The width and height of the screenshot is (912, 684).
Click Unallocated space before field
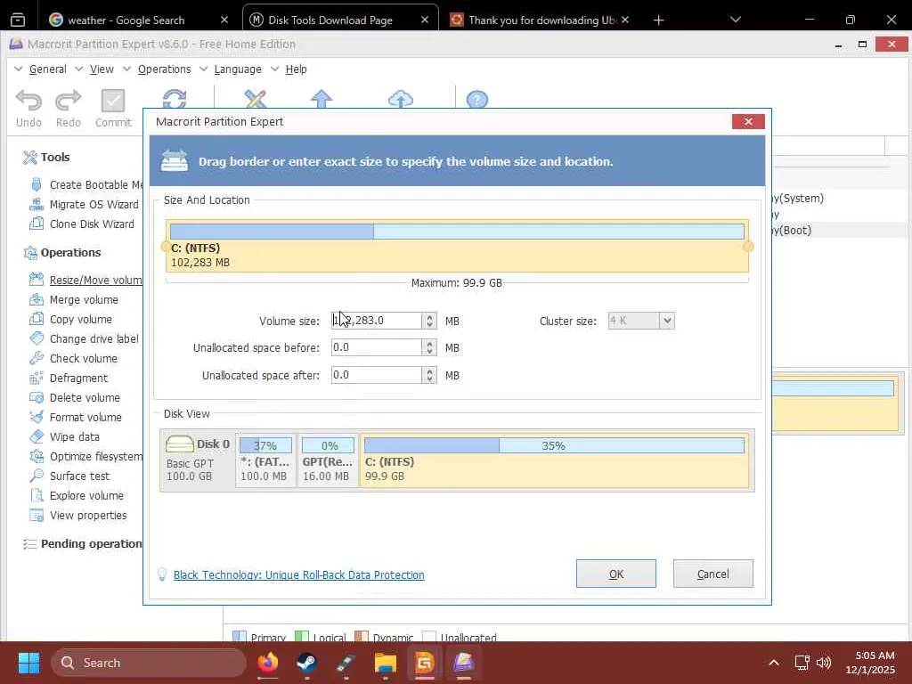pos(377,348)
